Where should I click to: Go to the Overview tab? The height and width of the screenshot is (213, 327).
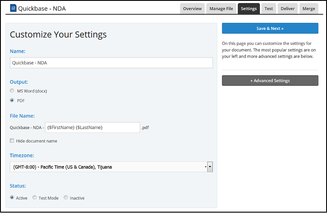click(192, 9)
